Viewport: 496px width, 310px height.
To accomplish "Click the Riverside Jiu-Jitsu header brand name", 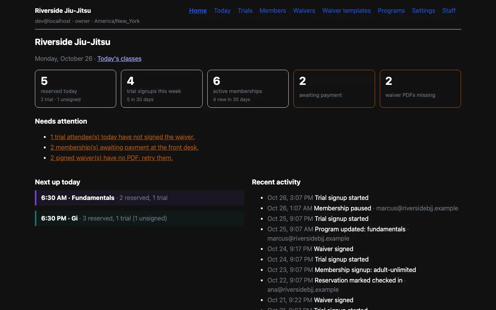I will click(63, 10).
